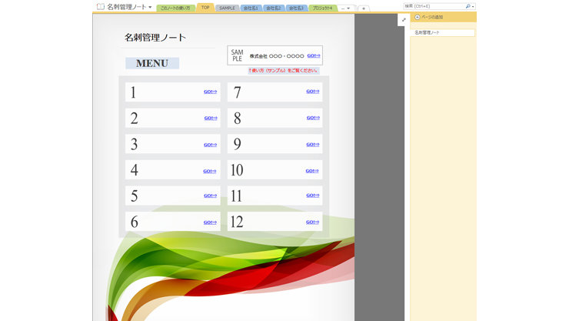Open the プロジェクト4 section tab
Image resolution: width=569 pixels, height=321 pixels.
coord(322,8)
